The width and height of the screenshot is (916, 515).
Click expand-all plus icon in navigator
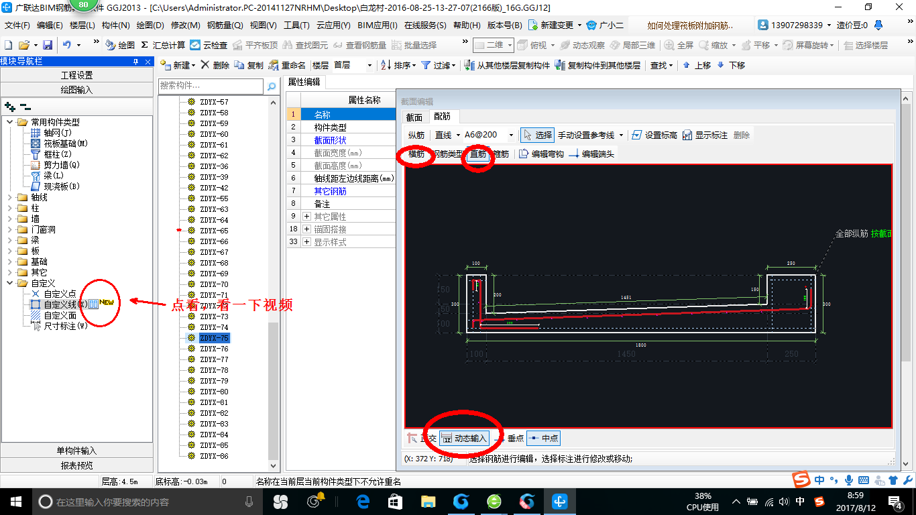coord(9,106)
